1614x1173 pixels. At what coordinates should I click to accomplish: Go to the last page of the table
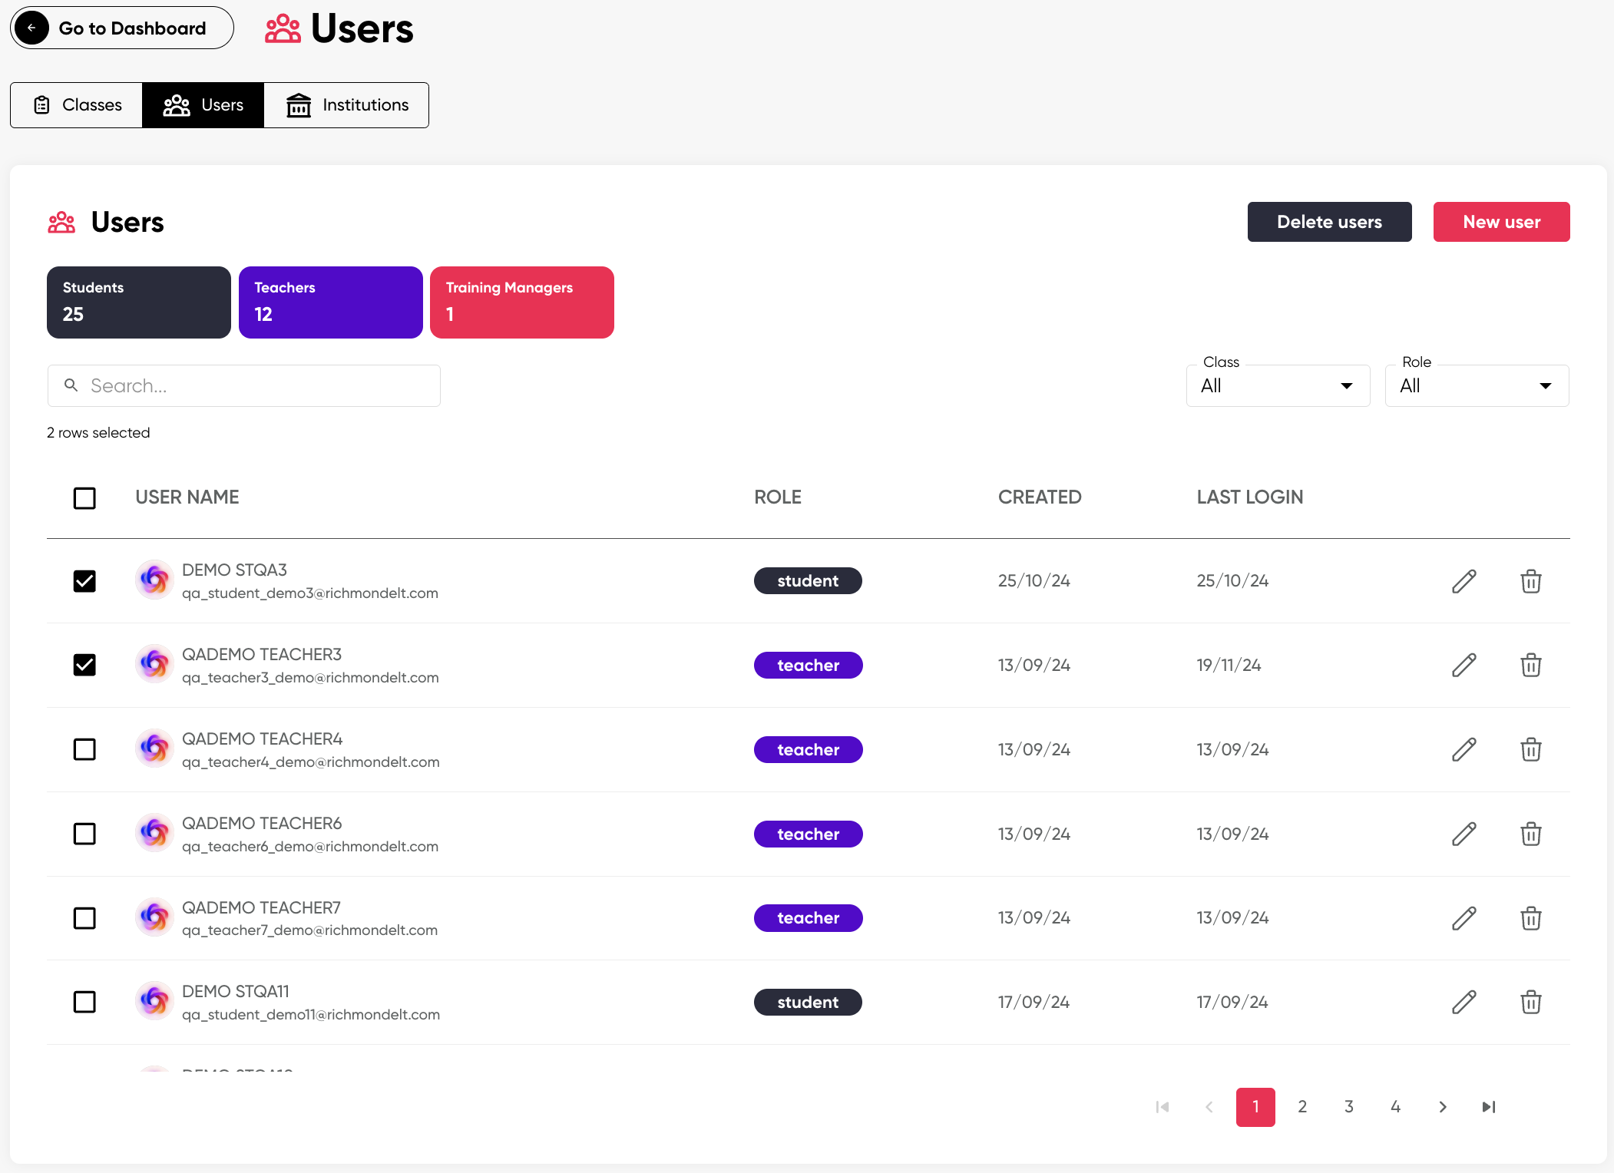point(1488,1107)
